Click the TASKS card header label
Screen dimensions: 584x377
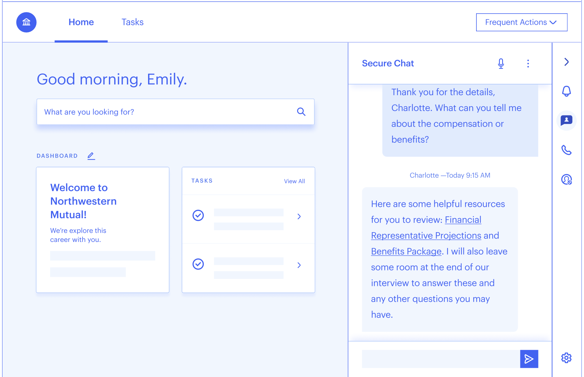point(202,181)
